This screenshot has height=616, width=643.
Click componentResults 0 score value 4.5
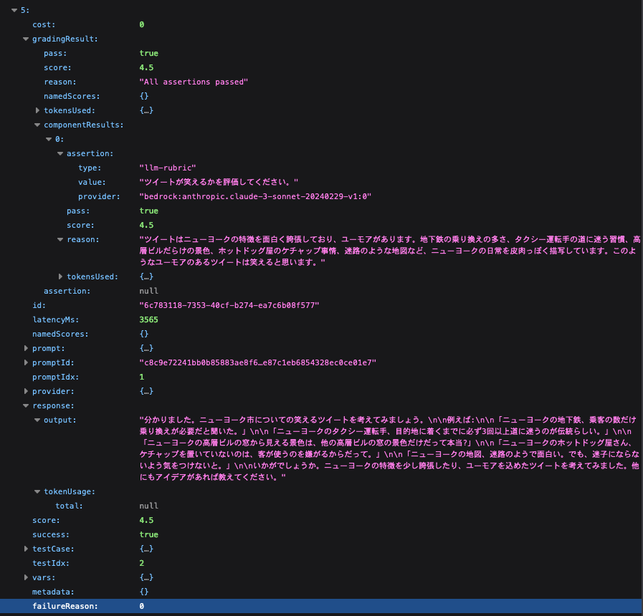coord(146,225)
